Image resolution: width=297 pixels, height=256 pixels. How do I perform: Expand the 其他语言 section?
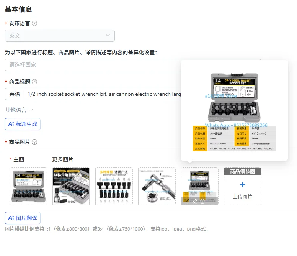tap(19, 110)
